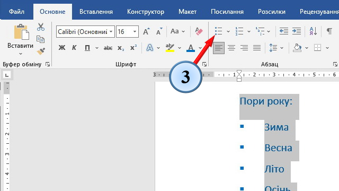Expand the shading color dropdown arrow
Image resolution: width=339 pixels, height=191 pixels.
pyautogui.click(x=307, y=48)
